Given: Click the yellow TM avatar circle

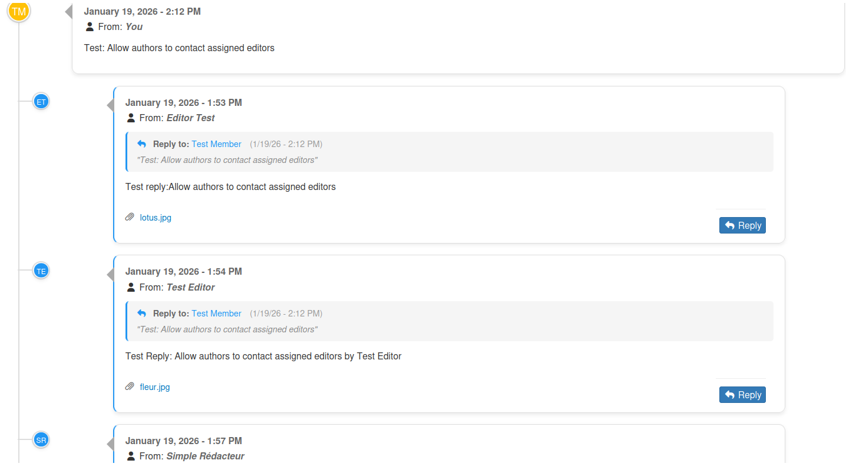Looking at the screenshot, I should click(x=19, y=11).
